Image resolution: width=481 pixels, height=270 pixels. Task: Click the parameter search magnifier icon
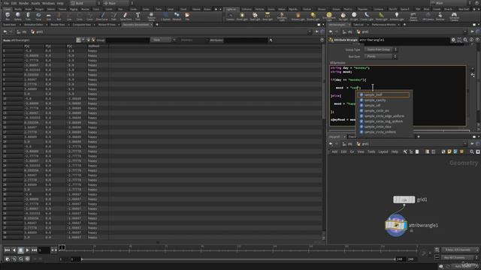(465, 40)
